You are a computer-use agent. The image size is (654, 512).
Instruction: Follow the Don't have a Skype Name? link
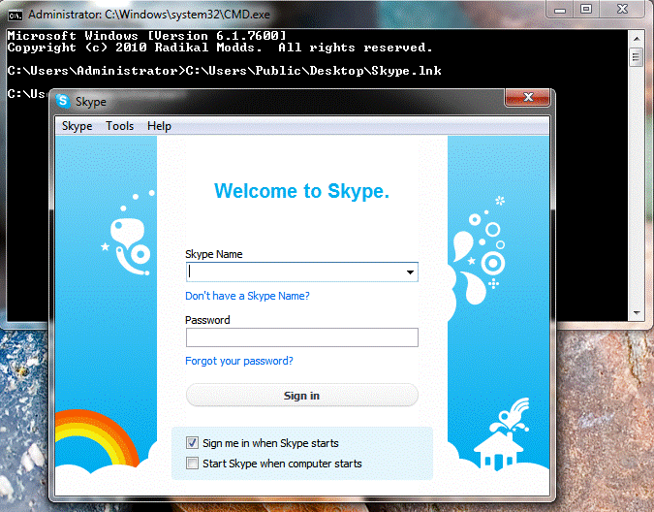tap(247, 296)
